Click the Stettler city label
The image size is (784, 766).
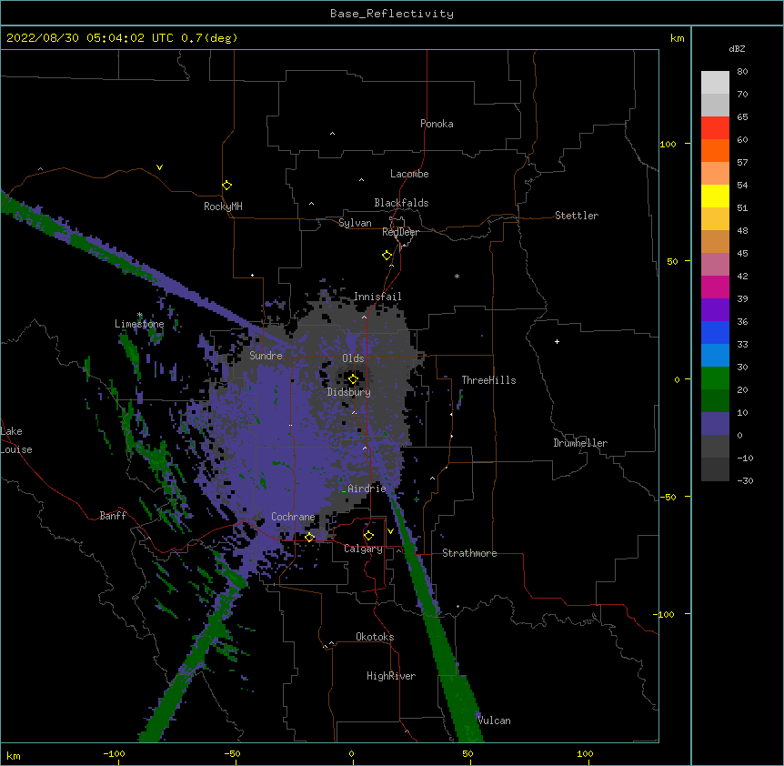point(576,216)
